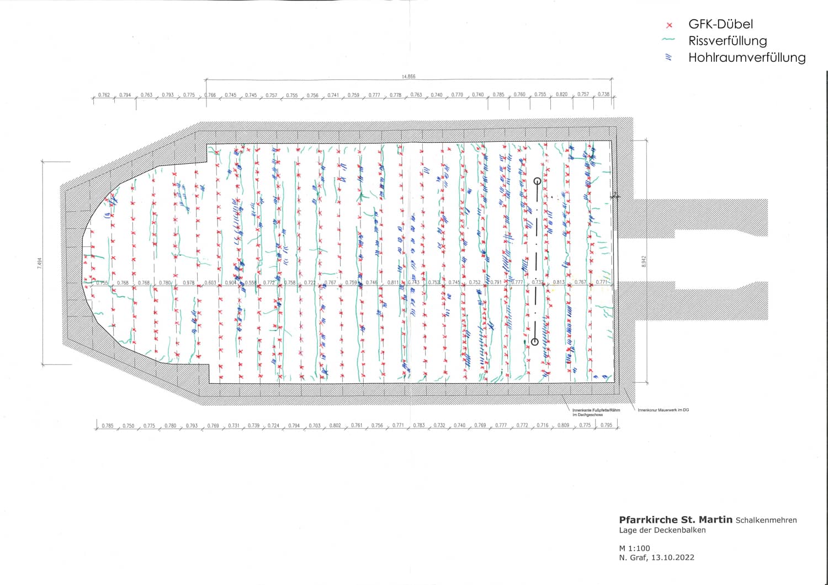Click the dimension value '0.802'

tap(335, 426)
